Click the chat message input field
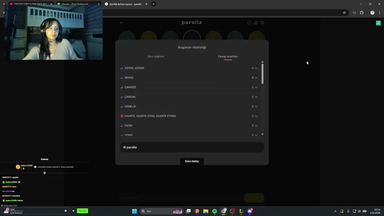 click(34, 211)
